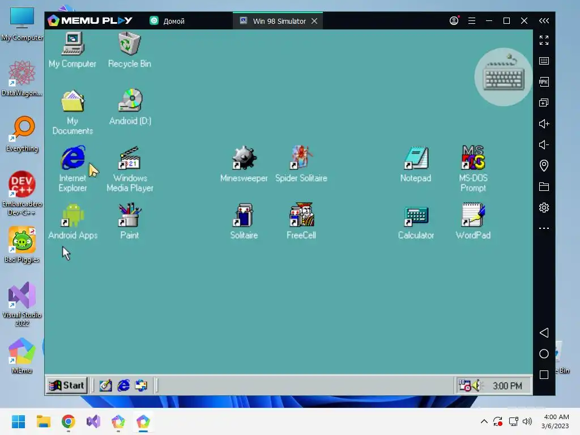Tap Android Back triangle button
The width and height of the screenshot is (580, 435).
(x=544, y=332)
